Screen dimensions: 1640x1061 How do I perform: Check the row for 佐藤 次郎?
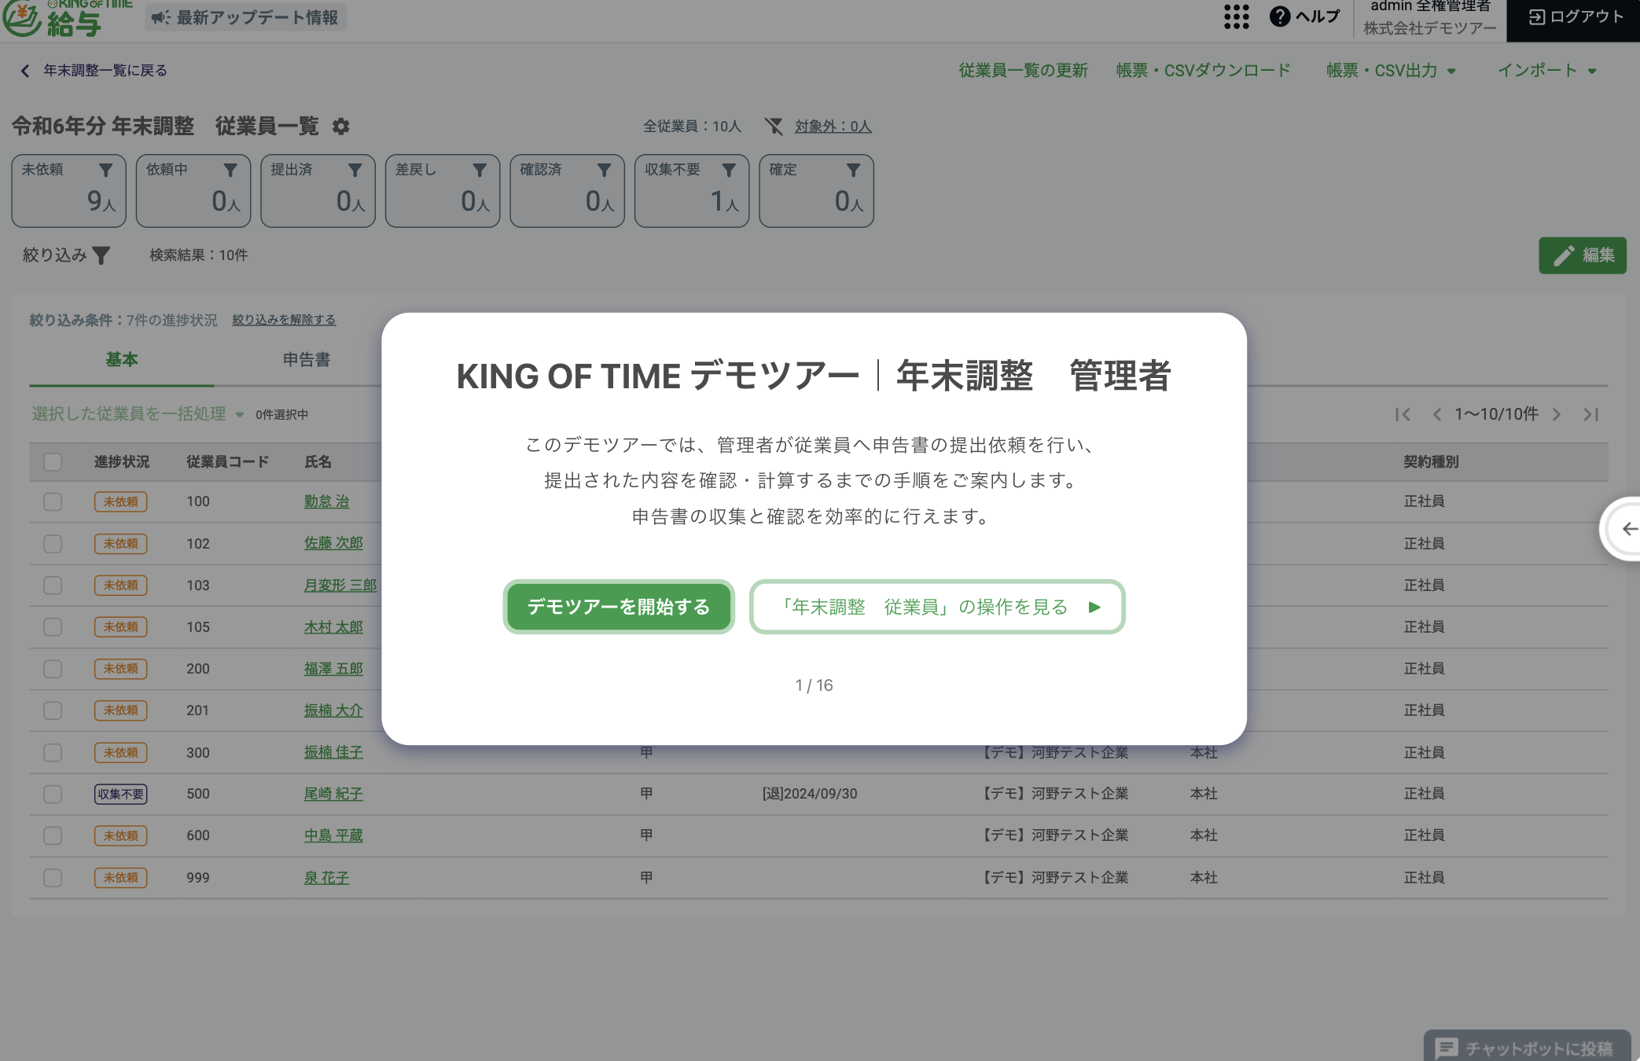pos(53,544)
